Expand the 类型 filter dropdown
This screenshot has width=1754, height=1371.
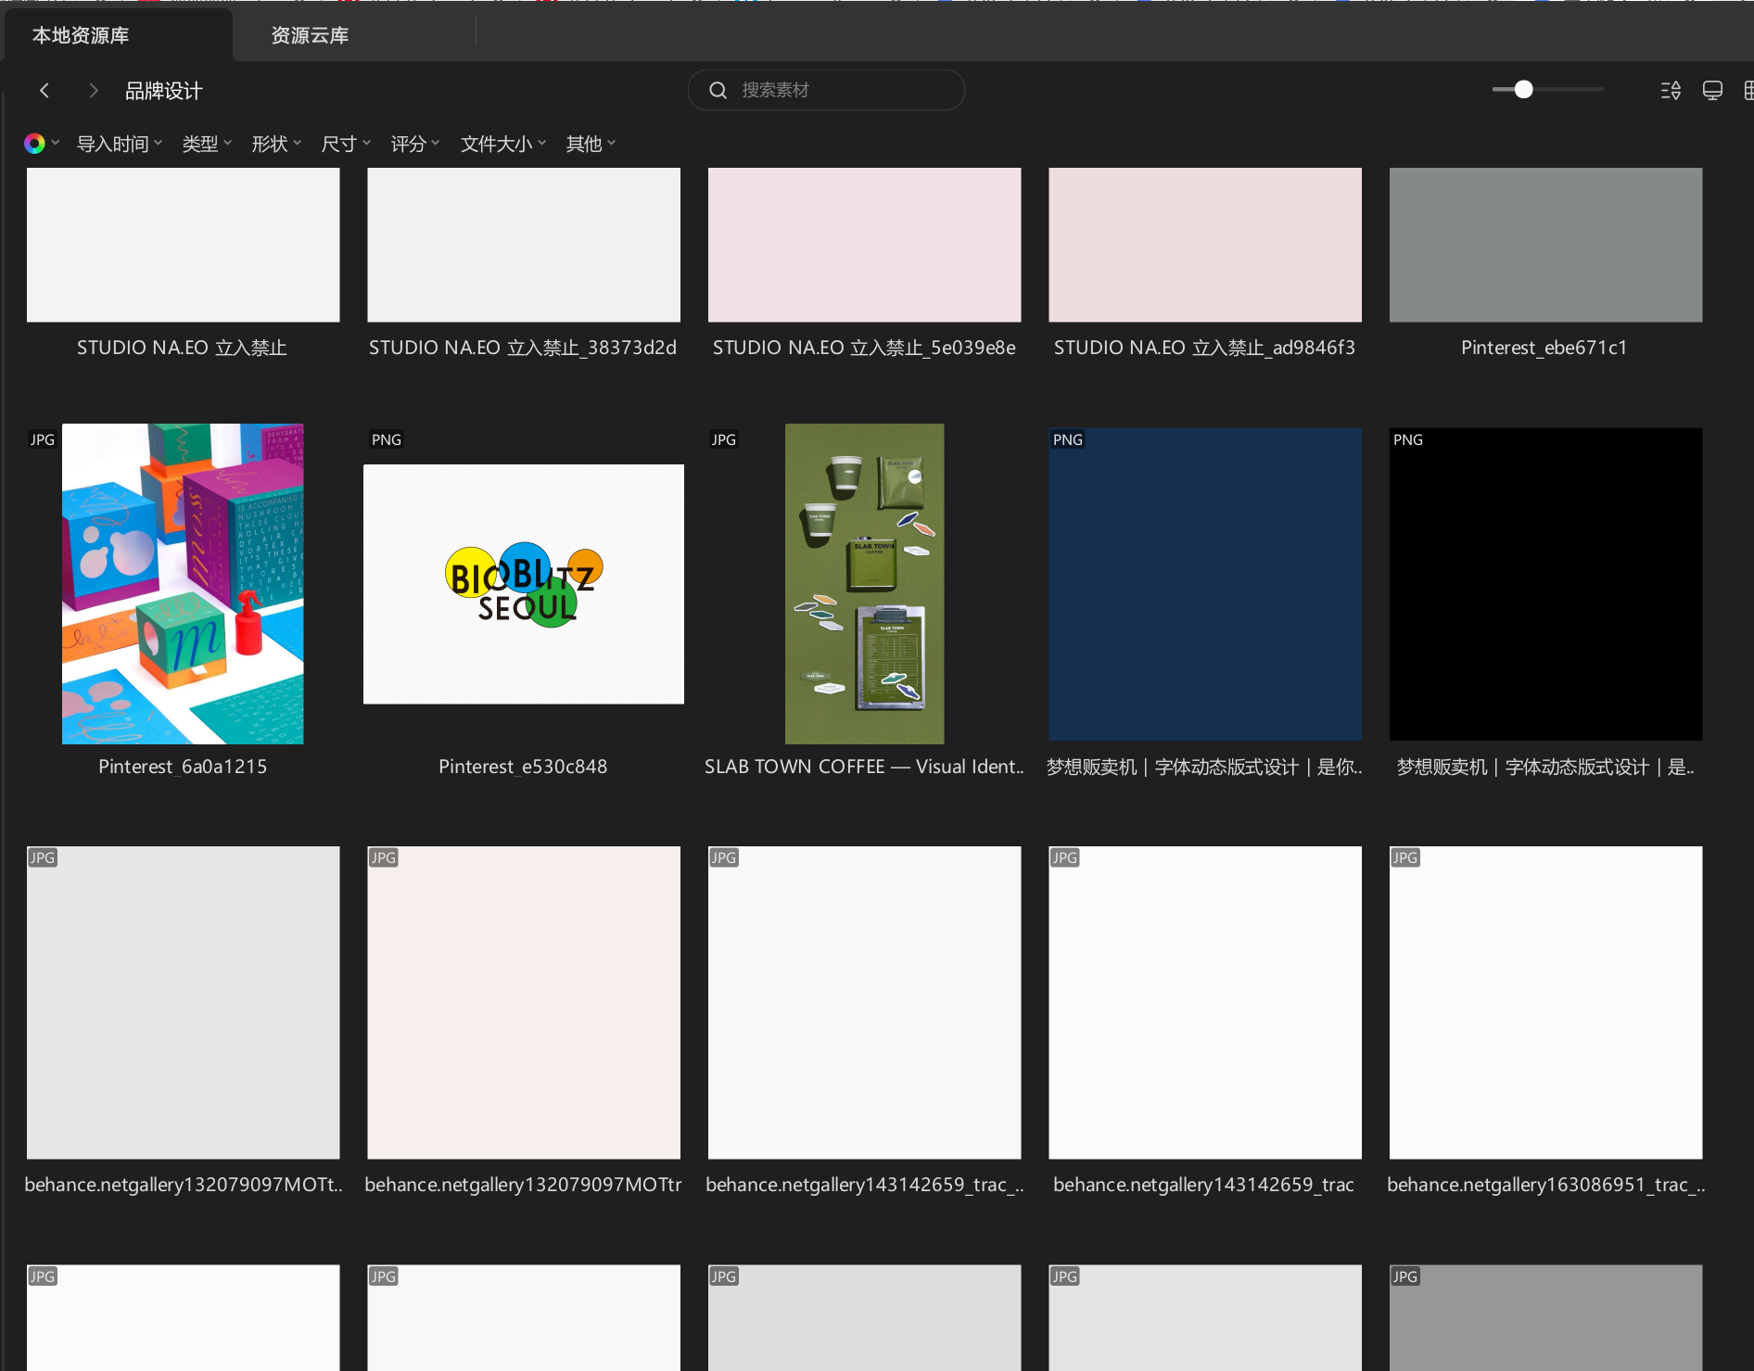coord(207,144)
